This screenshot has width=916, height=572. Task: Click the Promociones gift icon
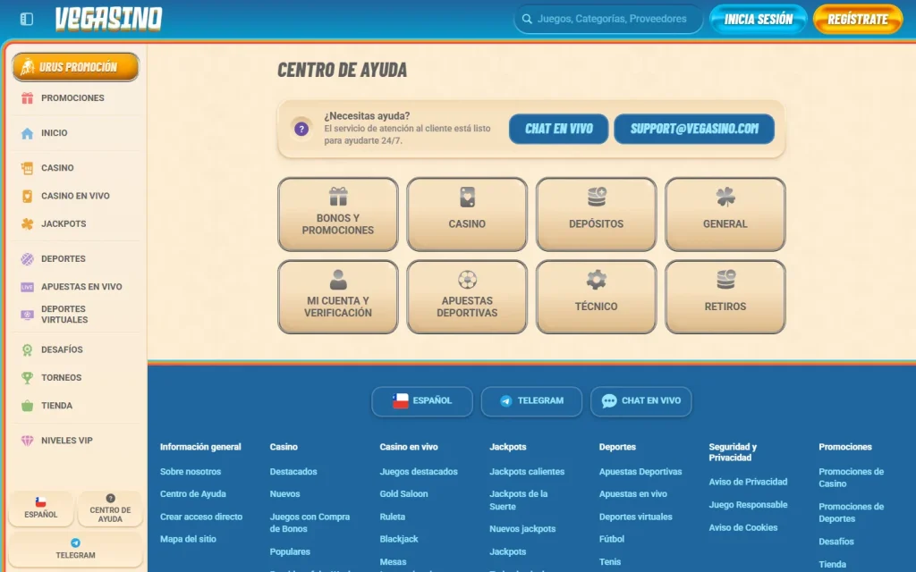(x=27, y=98)
